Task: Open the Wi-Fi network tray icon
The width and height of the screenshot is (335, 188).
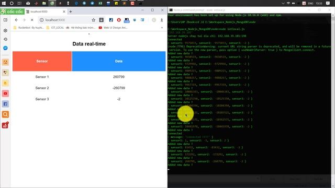Action: [288, 3]
